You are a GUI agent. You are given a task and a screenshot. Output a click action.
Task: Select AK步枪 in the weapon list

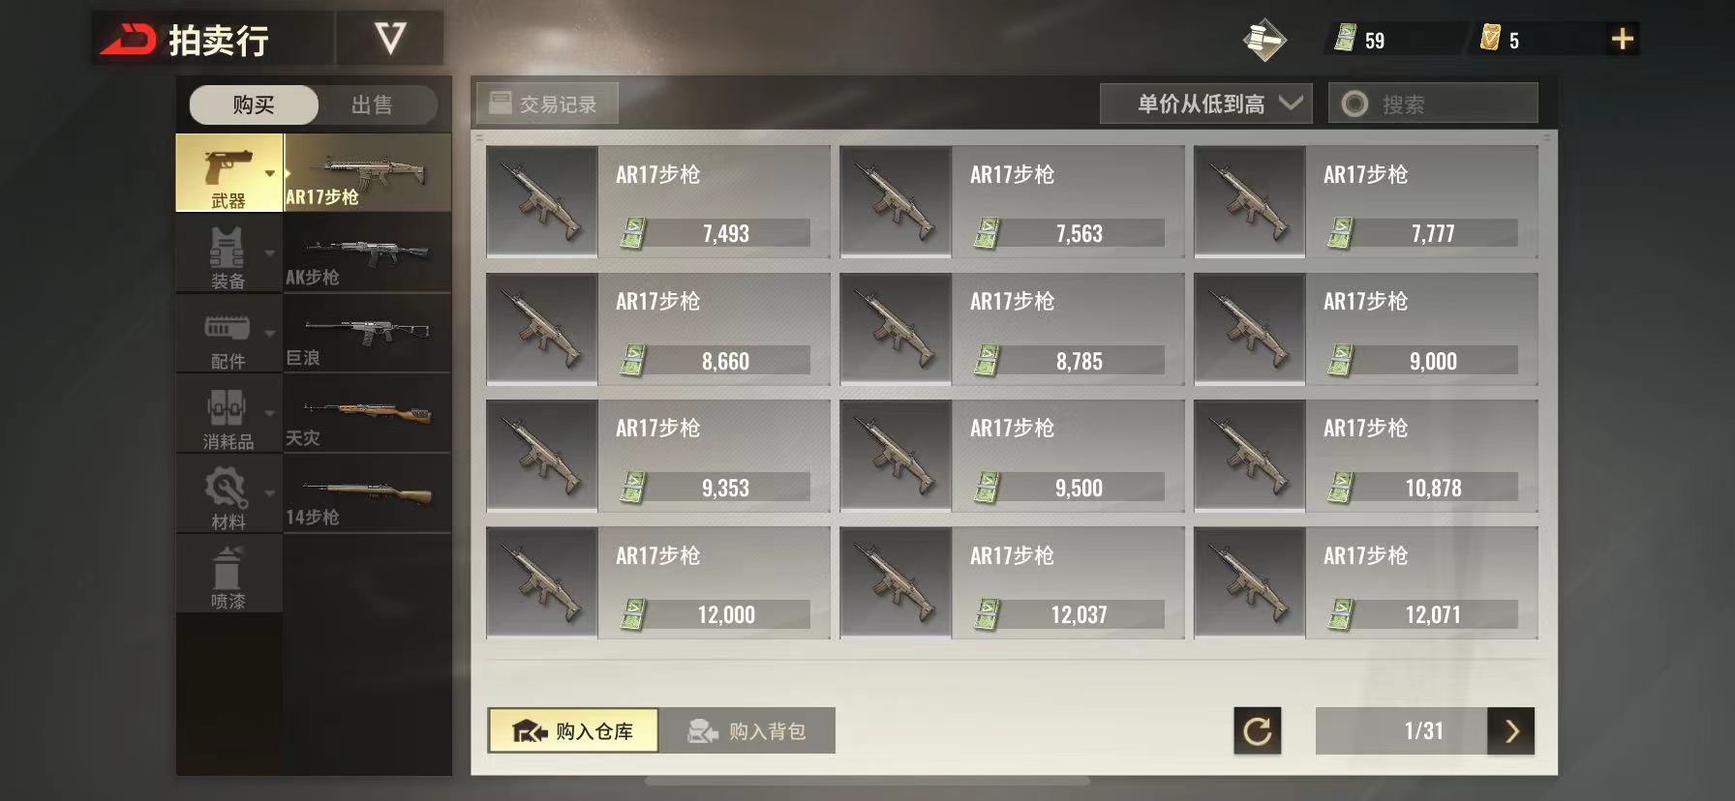367,253
